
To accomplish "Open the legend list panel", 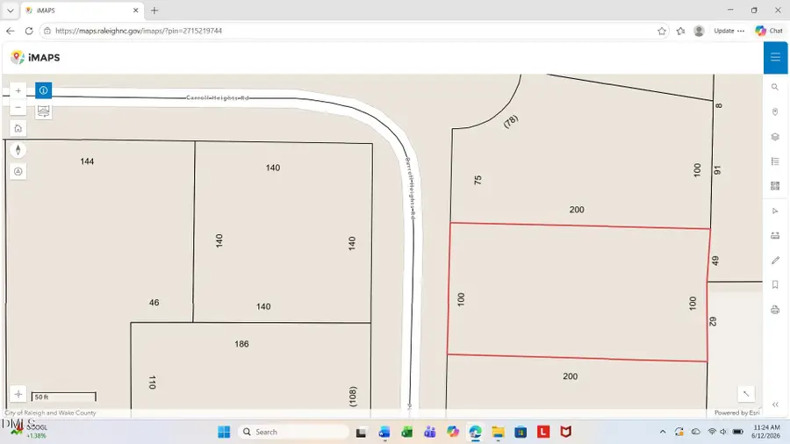I will click(775, 161).
